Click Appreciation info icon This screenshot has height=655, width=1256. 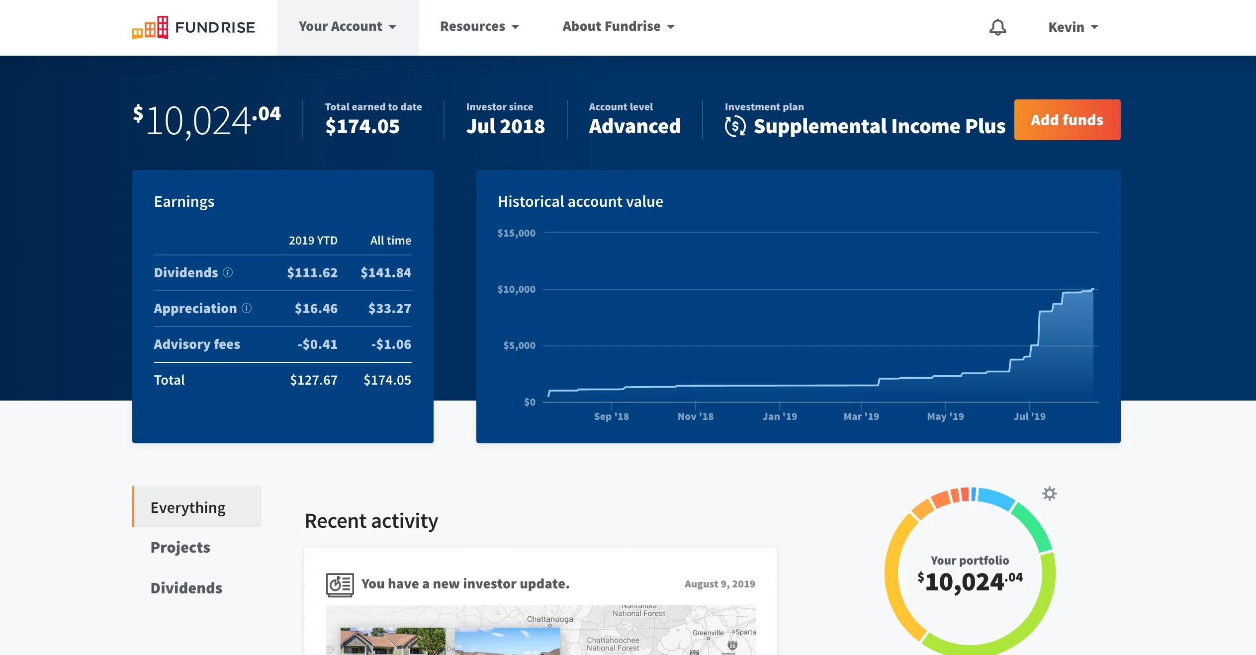[247, 308]
